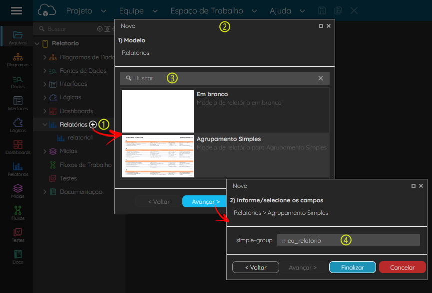Click Avançar in the campos dialog
The width and height of the screenshot is (432, 293).
[x=303, y=267]
